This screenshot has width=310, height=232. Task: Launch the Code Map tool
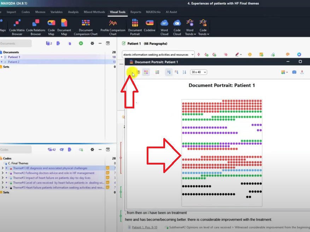coord(51,27)
